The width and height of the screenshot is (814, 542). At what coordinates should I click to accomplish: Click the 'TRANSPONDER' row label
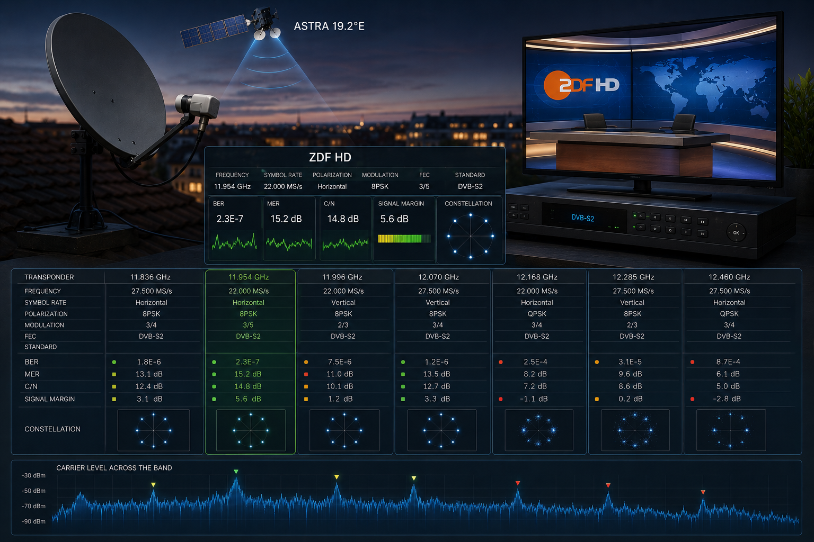49,277
